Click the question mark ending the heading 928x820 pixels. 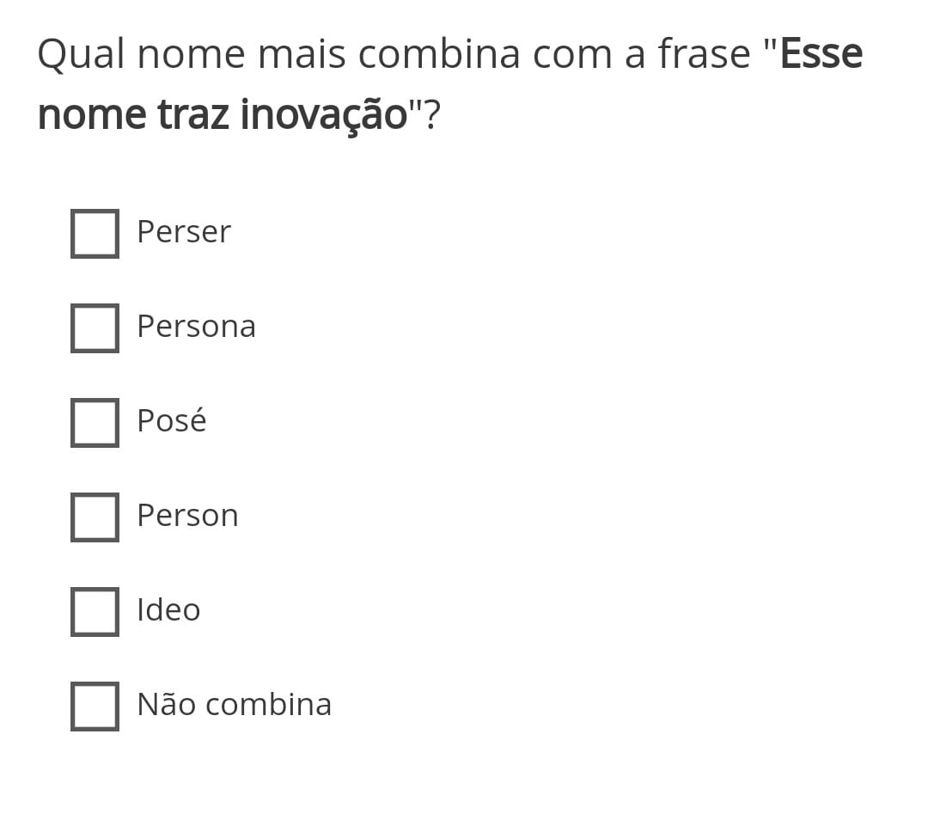pos(432,114)
